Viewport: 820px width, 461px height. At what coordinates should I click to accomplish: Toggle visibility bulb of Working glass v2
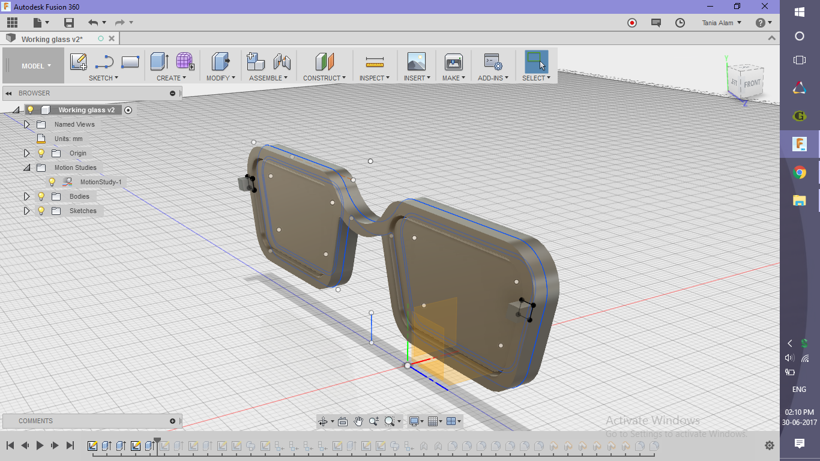click(31, 110)
